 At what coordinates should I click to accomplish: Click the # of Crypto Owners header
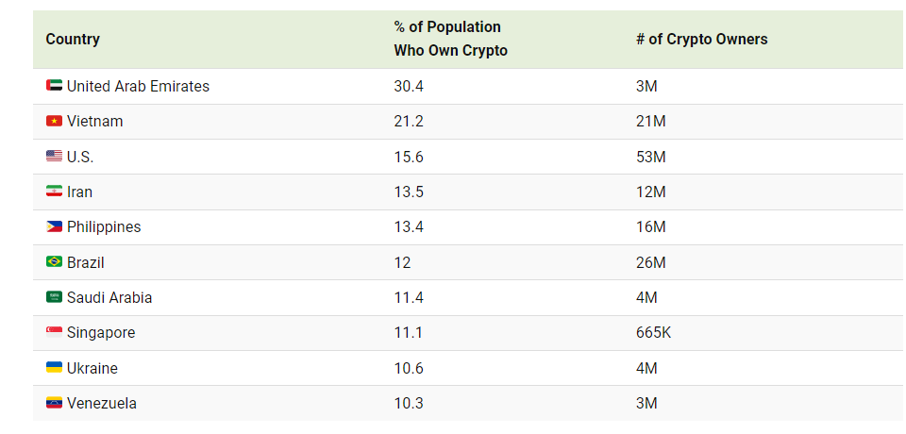[x=701, y=39]
